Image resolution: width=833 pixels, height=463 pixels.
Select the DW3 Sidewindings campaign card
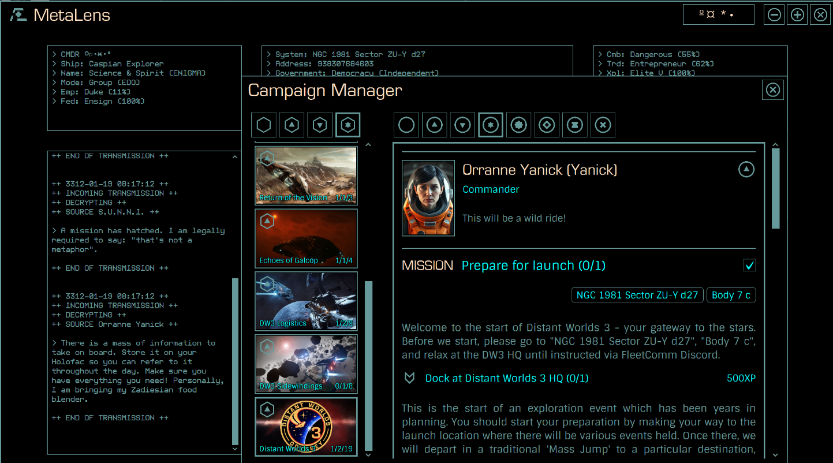[307, 364]
